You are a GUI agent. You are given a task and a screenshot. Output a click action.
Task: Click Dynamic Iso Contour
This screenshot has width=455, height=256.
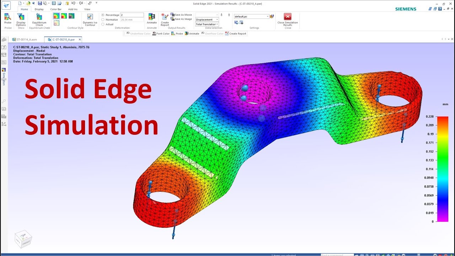point(90,20)
